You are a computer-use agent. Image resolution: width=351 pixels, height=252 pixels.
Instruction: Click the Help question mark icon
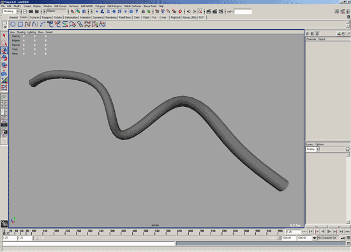click(x=137, y=11)
